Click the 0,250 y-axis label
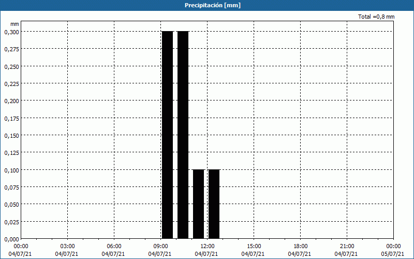 pyautogui.click(x=11, y=67)
